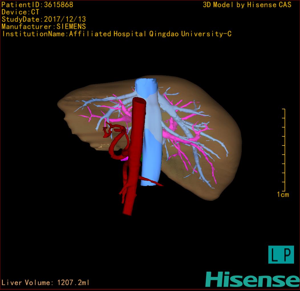Click the PatientID:3615868 text

pos(37,5)
